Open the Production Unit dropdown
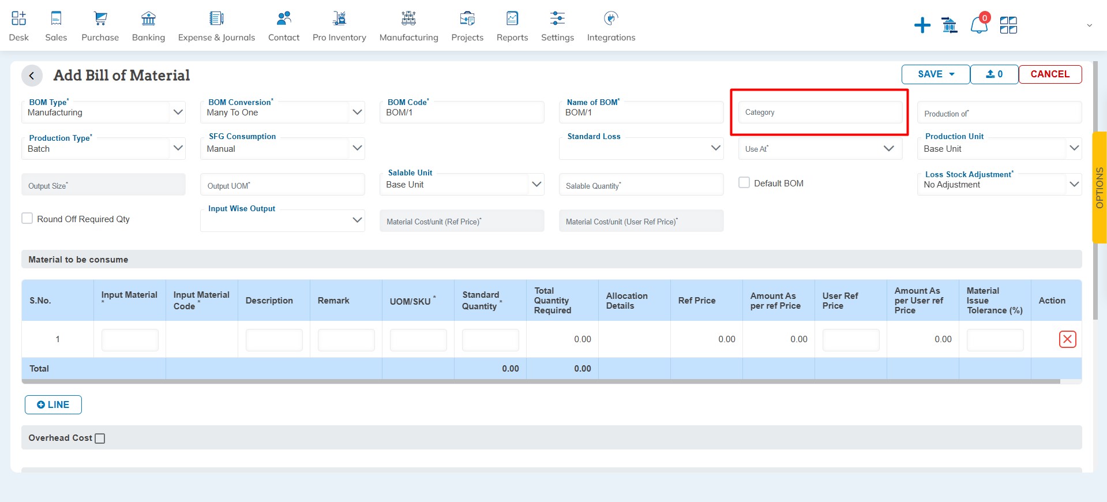Image resolution: width=1107 pixels, height=502 pixels. [x=999, y=148]
